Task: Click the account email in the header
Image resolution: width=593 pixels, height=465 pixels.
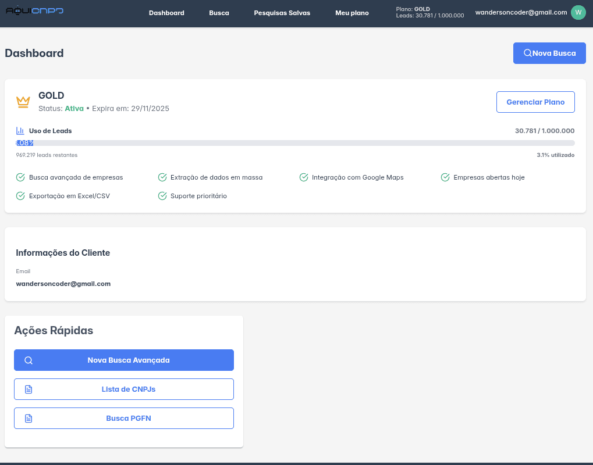Action: click(x=521, y=12)
